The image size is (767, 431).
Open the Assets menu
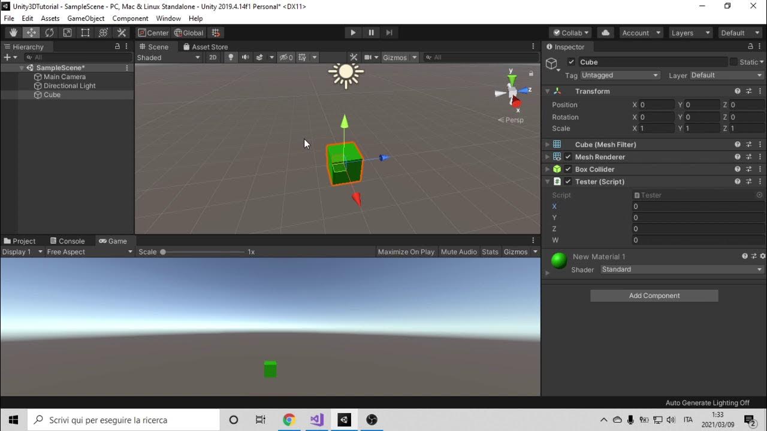click(50, 19)
